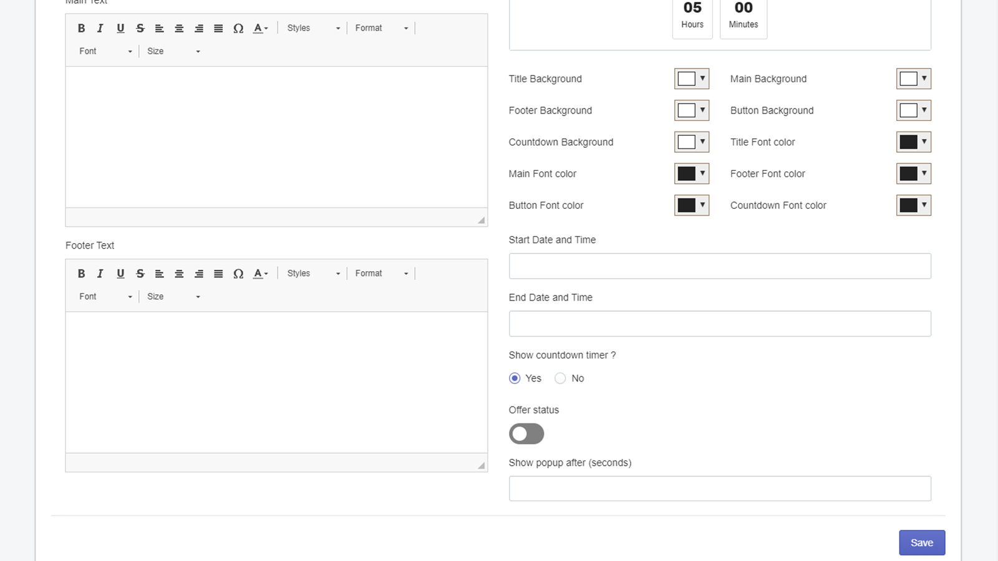This screenshot has height=561, width=998.
Task: Apply Underline in the Main Text toolbar
Action: [120, 28]
